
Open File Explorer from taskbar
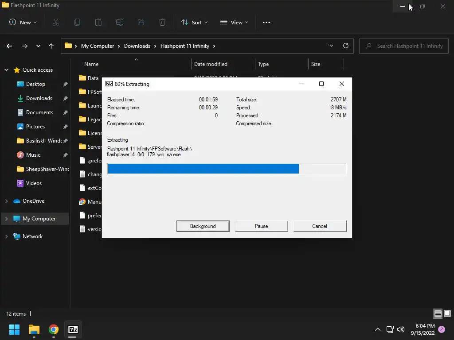click(34, 329)
